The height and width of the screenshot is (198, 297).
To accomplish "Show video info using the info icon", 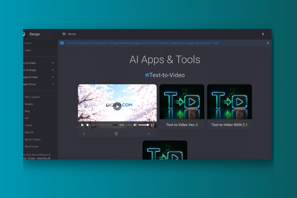I will (x=116, y=134).
